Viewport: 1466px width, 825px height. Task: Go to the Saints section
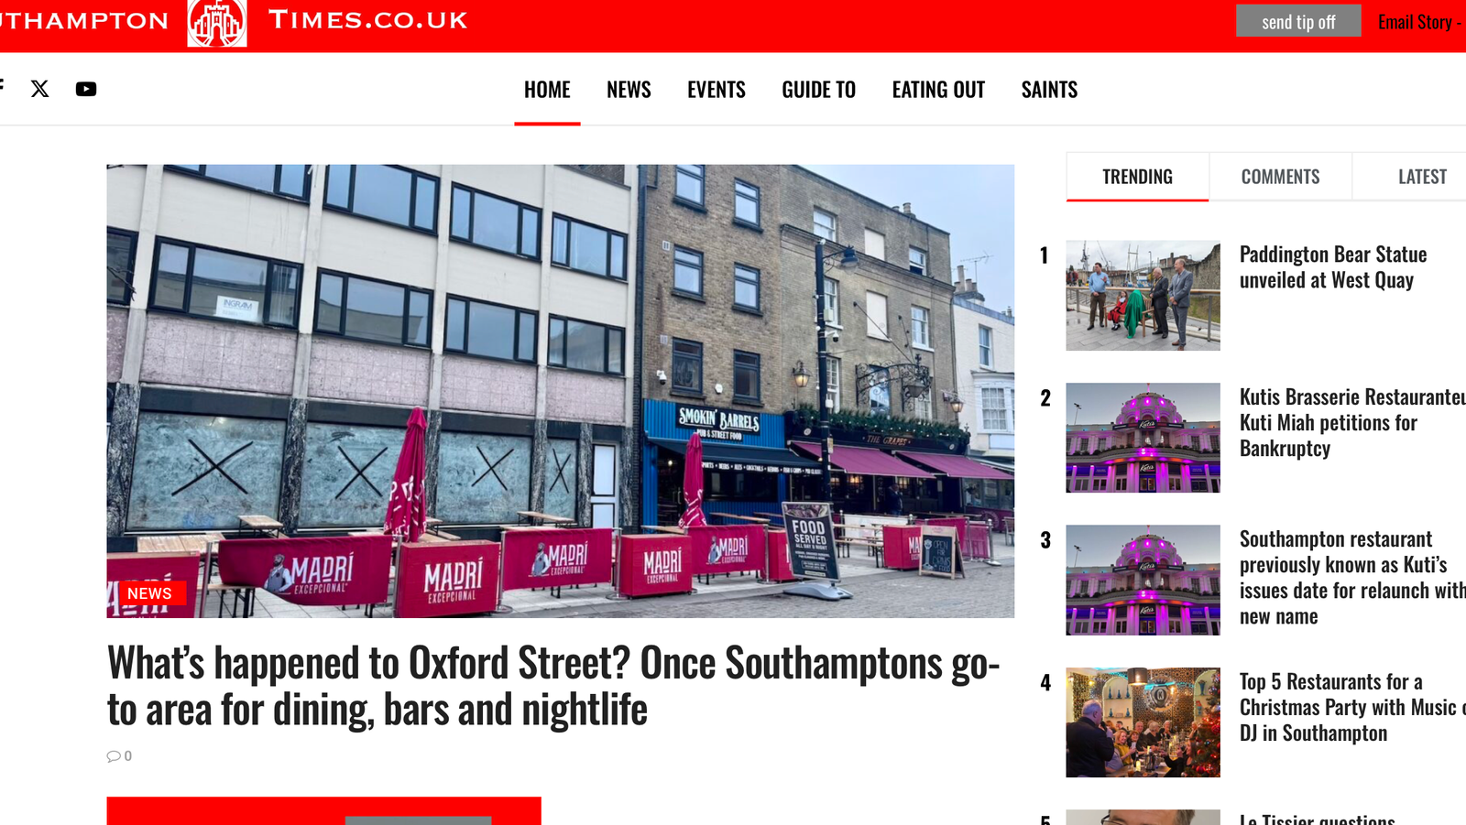point(1049,90)
